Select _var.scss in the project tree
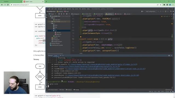The height and width of the screenshot is (98, 175). [58, 32]
